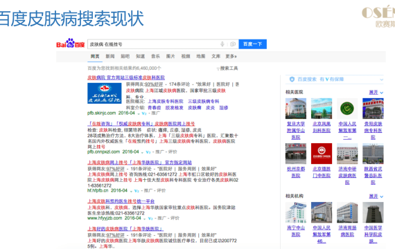Click the 皮炎 department link
This screenshot has height=249, width=395.
pos(210,108)
